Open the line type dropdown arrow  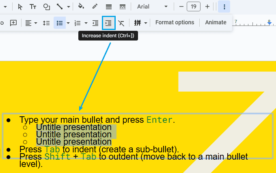[x=69, y=7]
